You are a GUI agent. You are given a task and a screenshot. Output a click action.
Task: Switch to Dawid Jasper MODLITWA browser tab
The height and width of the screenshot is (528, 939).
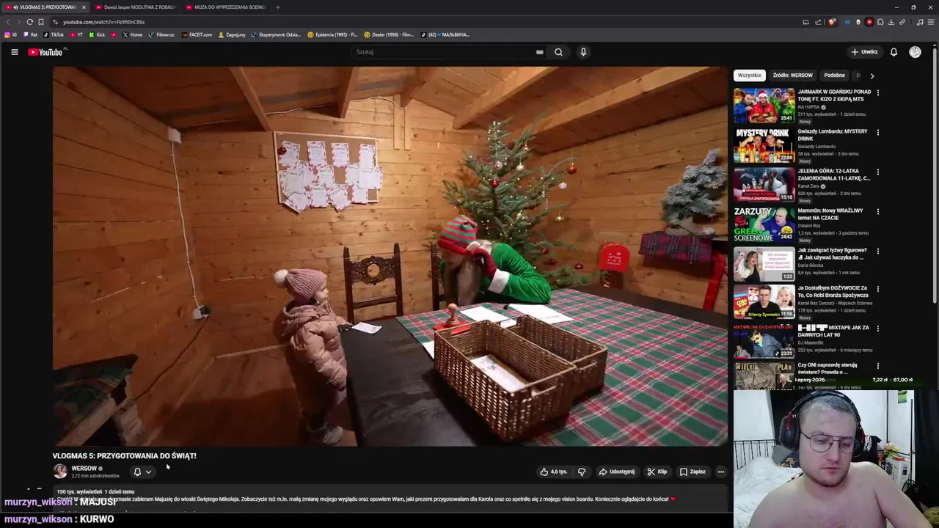point(136,7)
